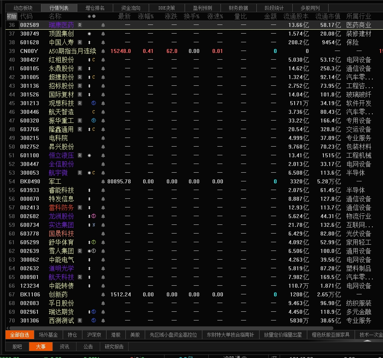383x358 pixels.
Task: Select the 场外基金 watchlist tab
Action: pos(49,335)
